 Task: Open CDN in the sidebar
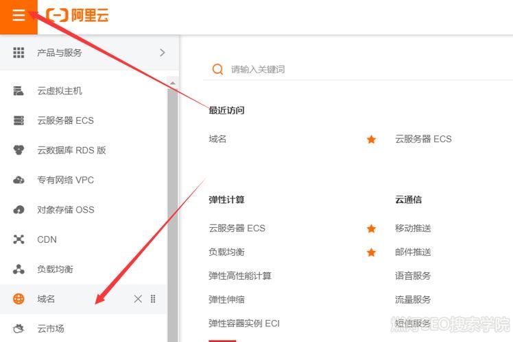[47, 239]
